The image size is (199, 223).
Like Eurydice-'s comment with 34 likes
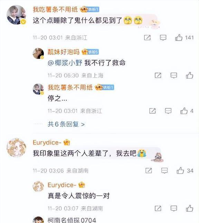pyautogui.click(x=180, y=171)
